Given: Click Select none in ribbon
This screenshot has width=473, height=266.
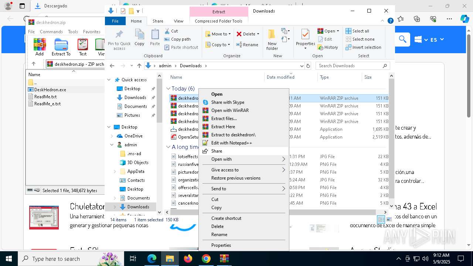Looking at the screenshot, I should (360, 39).
